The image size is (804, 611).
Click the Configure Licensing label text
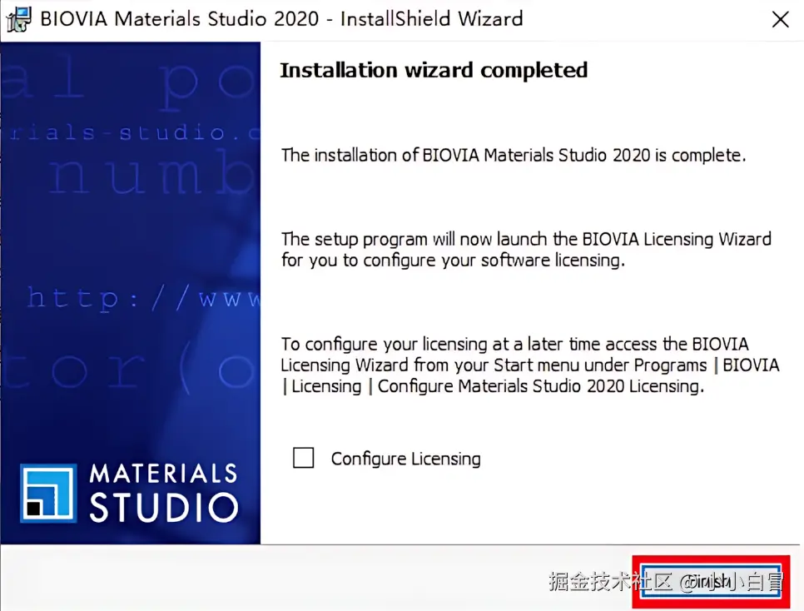coord(405,459)
